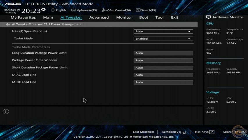Select the Turbo Mode label

pyautogui.click(x=23, y=38)
